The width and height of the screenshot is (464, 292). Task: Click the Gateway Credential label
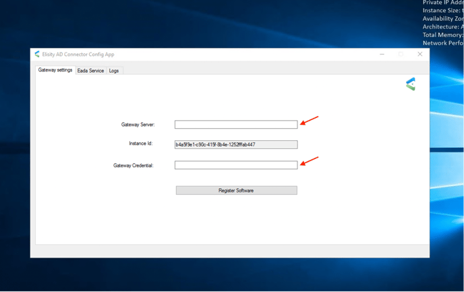pyautogui.click(x=134, y=165)
